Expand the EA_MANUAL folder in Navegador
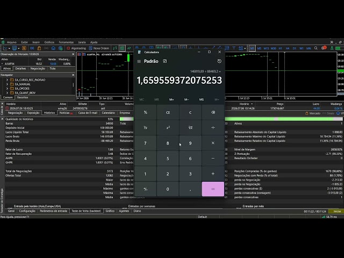 (7, 84)
